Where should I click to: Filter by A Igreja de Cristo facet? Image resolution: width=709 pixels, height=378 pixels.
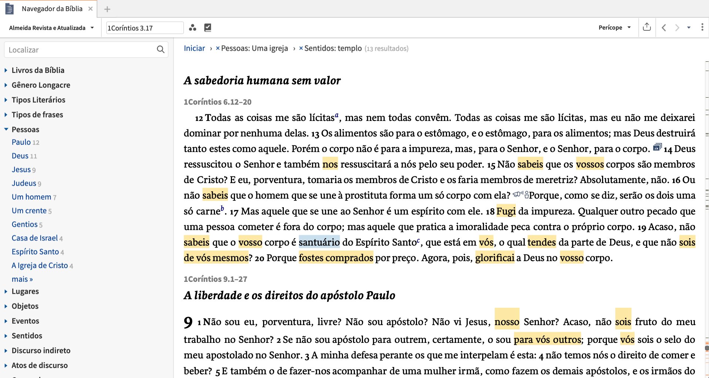(40, 265)
